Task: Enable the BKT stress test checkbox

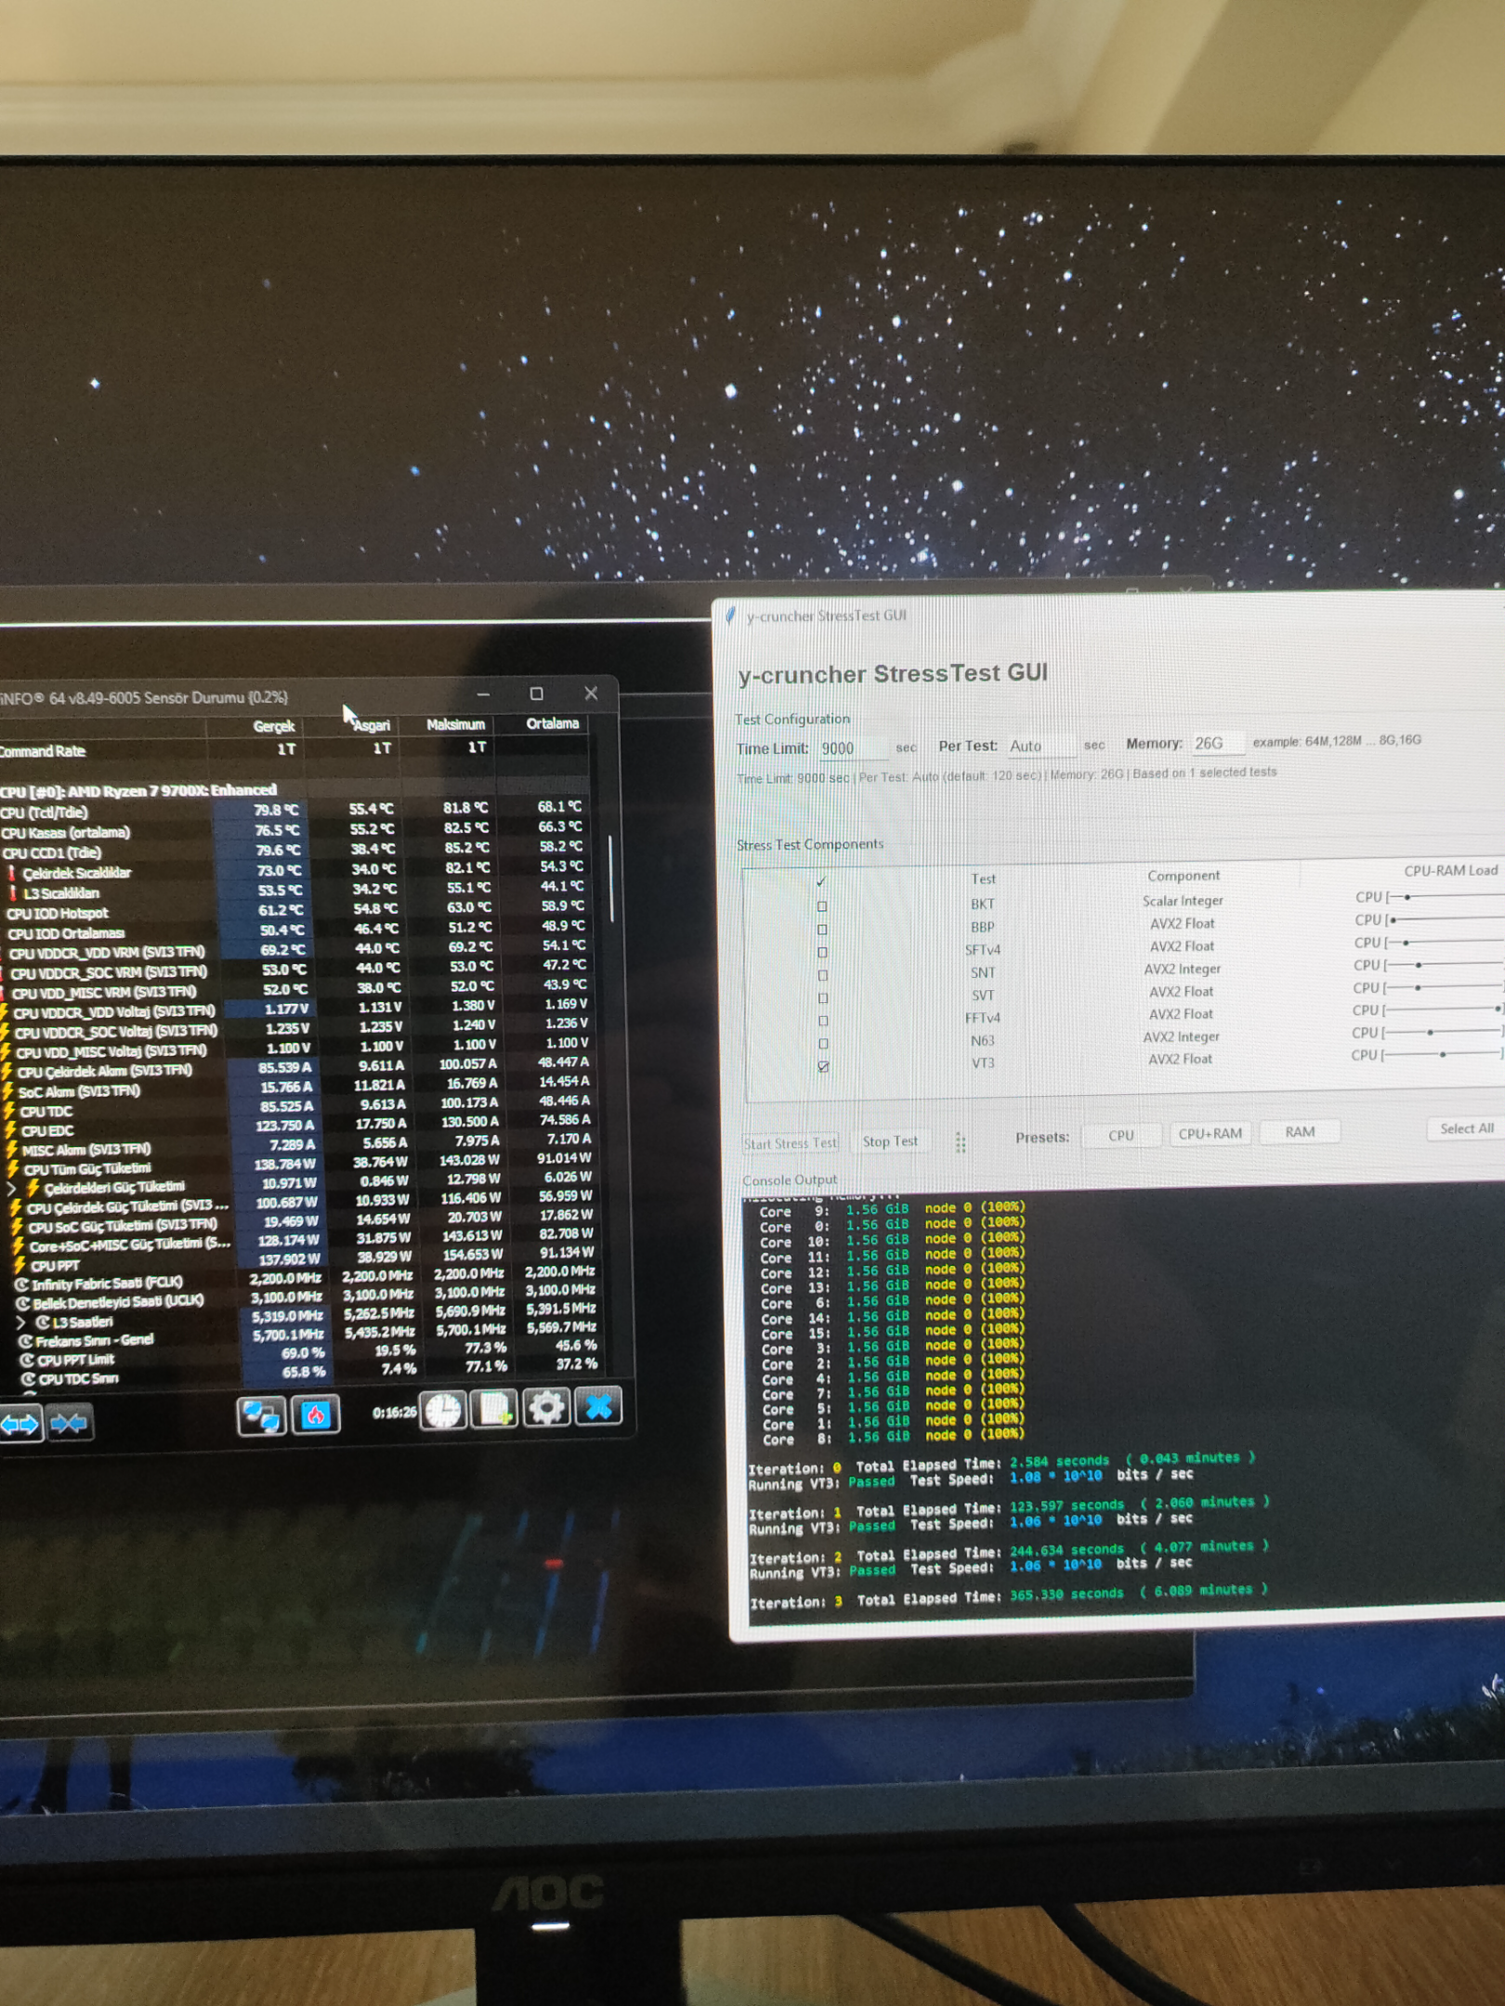Action: click(822, 906)
